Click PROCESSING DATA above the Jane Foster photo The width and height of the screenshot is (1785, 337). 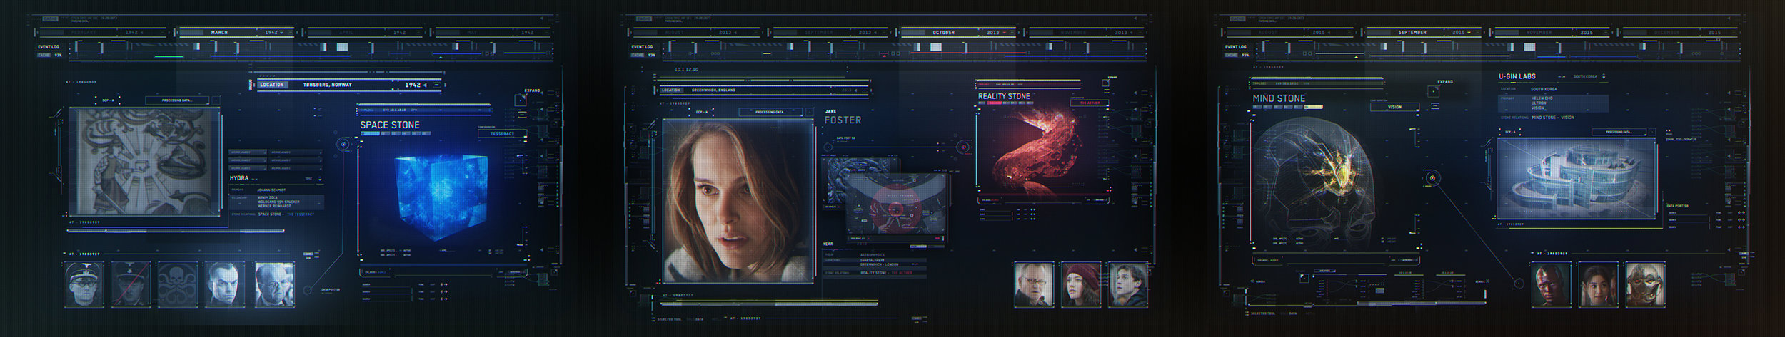770,112
